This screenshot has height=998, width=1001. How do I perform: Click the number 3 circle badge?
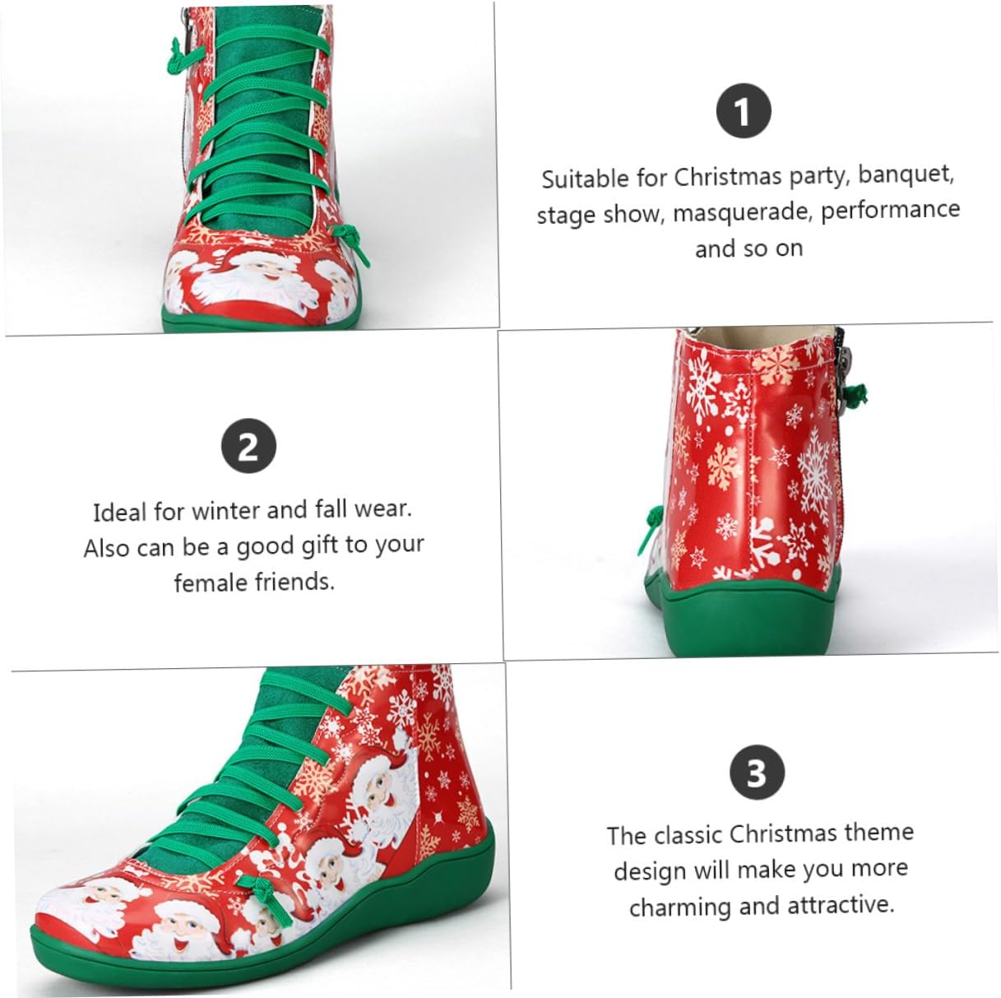757,774
